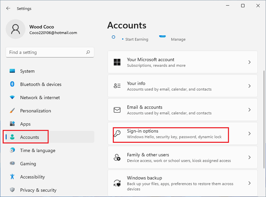Open Time & language settings
Image resolution: width=266 pixels, height=197 pixels.
tap(50, 150)
